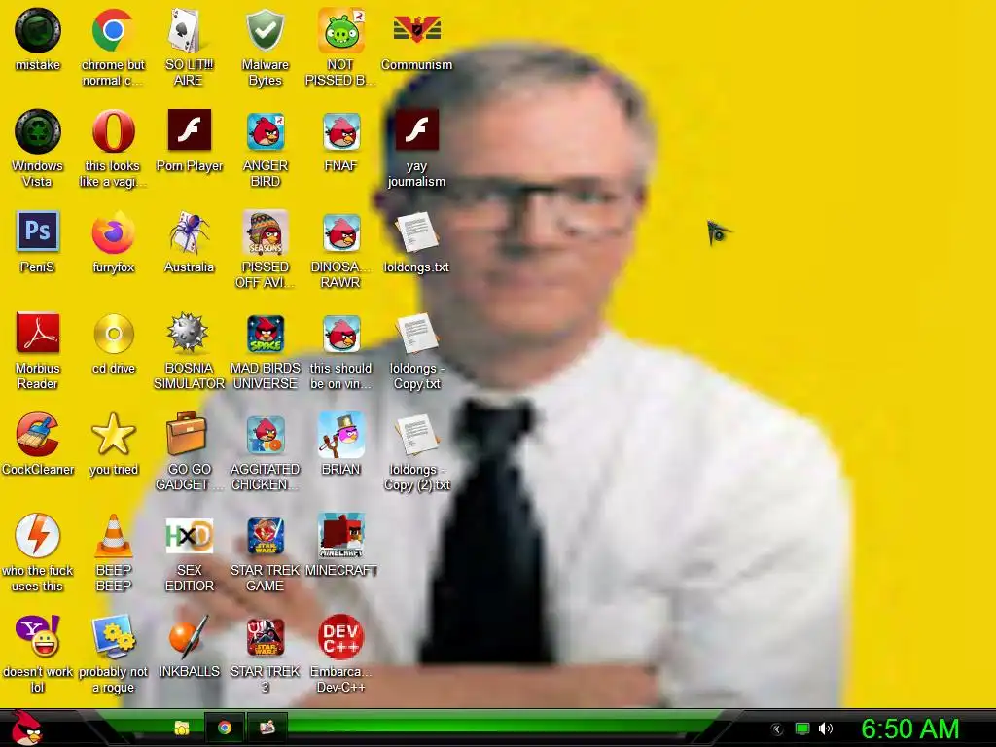Select the 'MAD BIRDS UNIVERSE' Space icon

click(265, 334)
